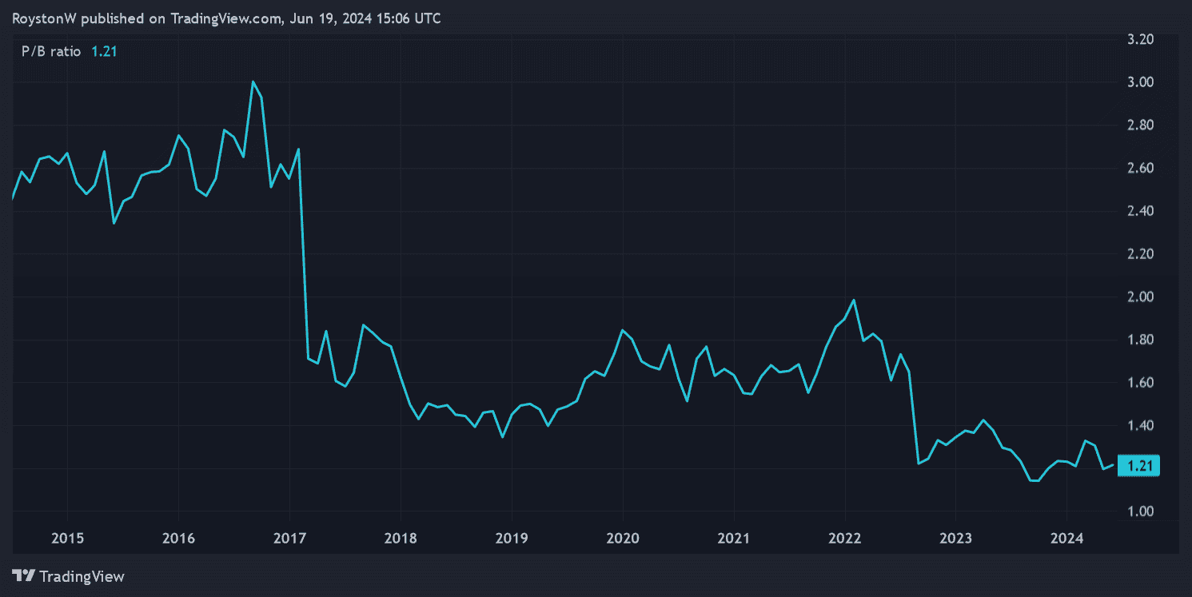Viewport: 1192px width, 597px height.
Task: Click the P/B ratio legend label
Action: [x=51, y=51]
